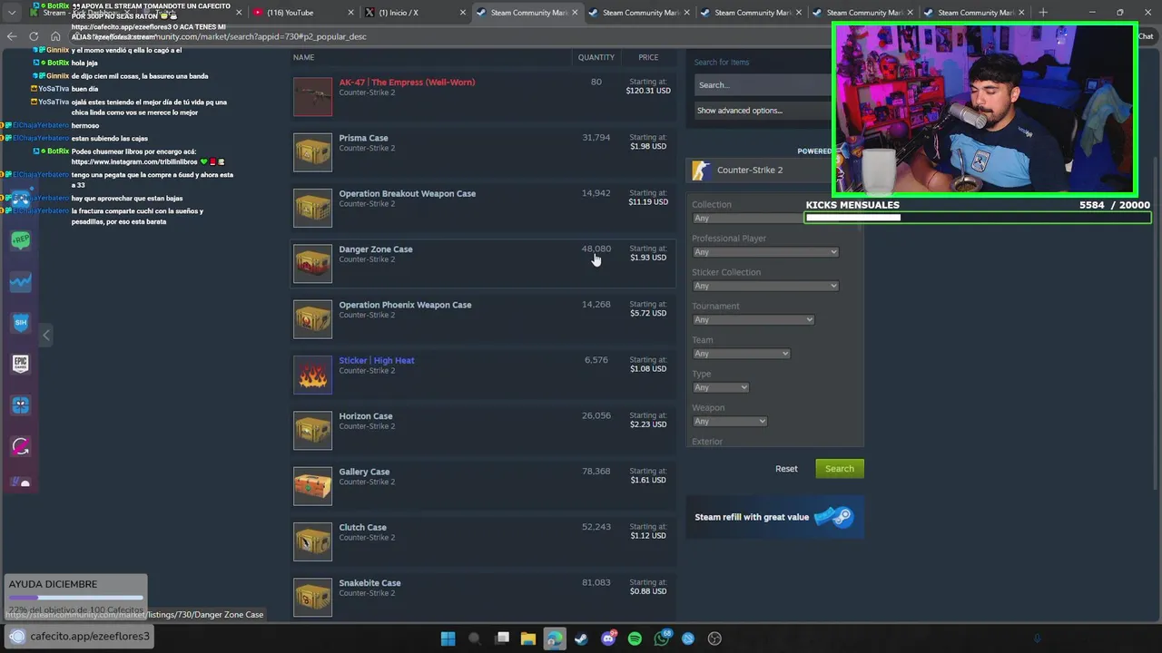The width and height of the screenshot is (1162, 653).
Task: Click the Horizon Case icon
Action: tap(312, 431)
